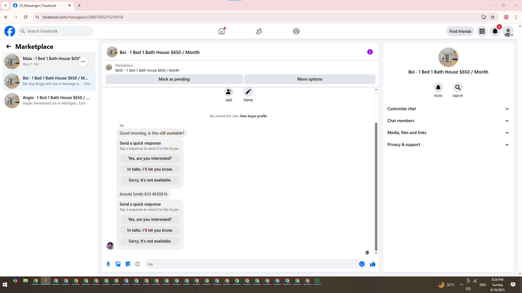
Task: Open the View buyer profile link
Action: pos(253,116)
